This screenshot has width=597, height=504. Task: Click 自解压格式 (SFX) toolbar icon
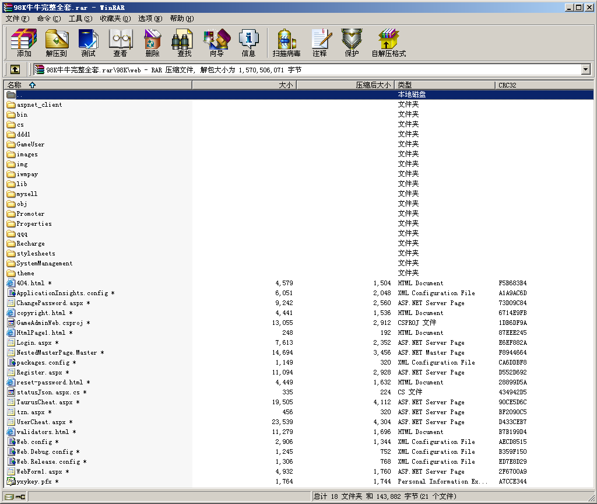tap(388, 43)
